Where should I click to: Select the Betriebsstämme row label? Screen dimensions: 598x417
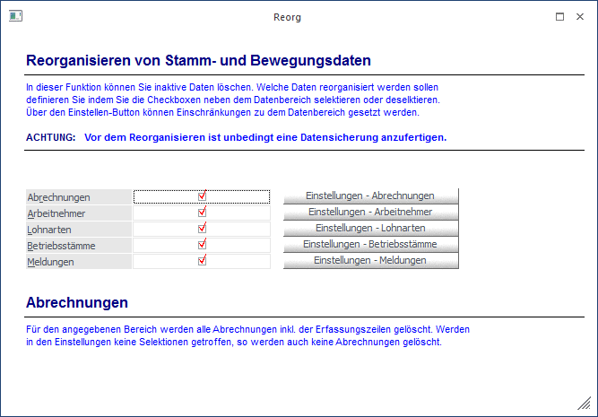click(61, 246)
